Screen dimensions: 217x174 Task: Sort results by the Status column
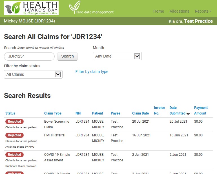point(10,113)
